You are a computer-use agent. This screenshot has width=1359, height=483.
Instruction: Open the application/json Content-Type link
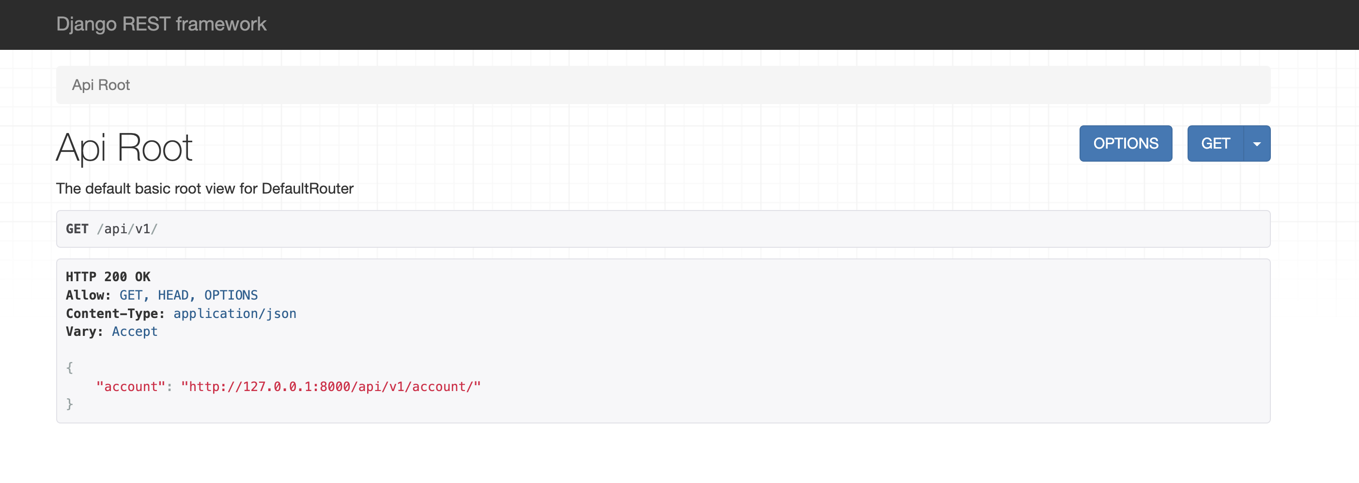click(235, 313)
